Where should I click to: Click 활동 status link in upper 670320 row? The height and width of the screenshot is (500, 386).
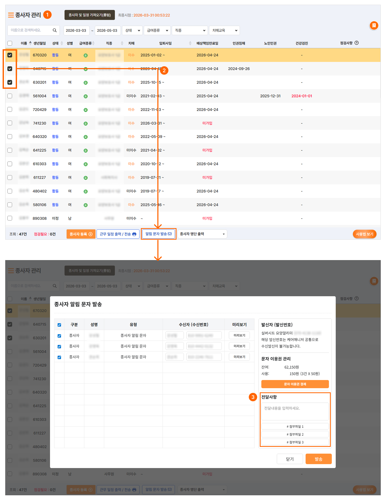[x=55, y=55]
